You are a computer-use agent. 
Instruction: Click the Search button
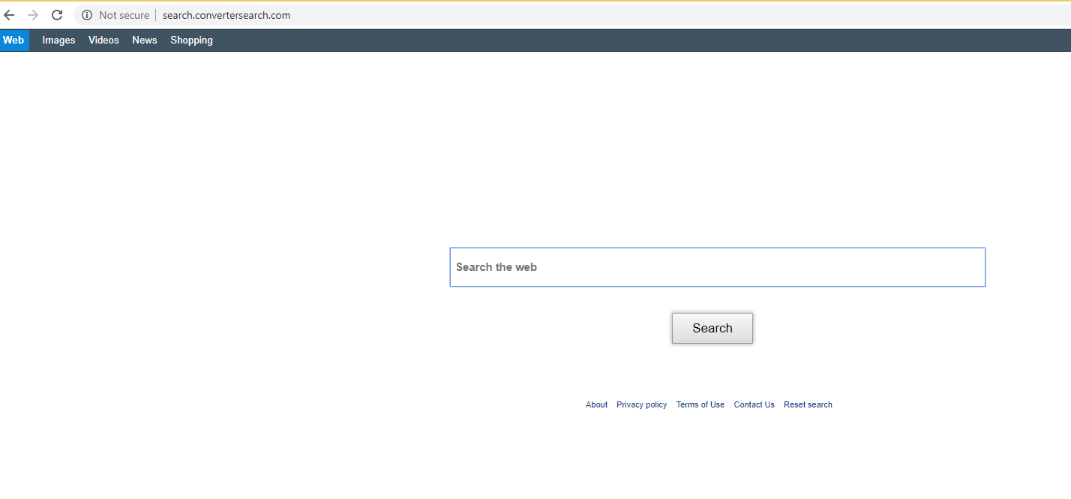pos(712,328)
